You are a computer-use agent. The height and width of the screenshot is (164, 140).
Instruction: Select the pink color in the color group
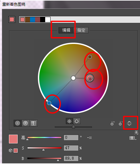coord(22,20)
